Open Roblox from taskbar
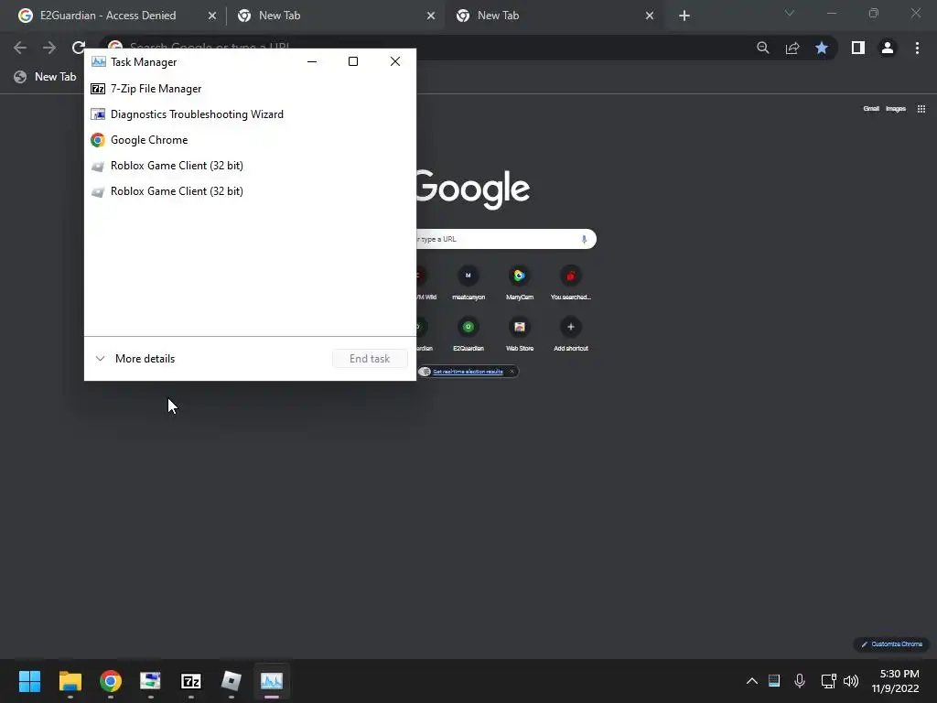This screenshot has width=937, height=703. point(232,681)
